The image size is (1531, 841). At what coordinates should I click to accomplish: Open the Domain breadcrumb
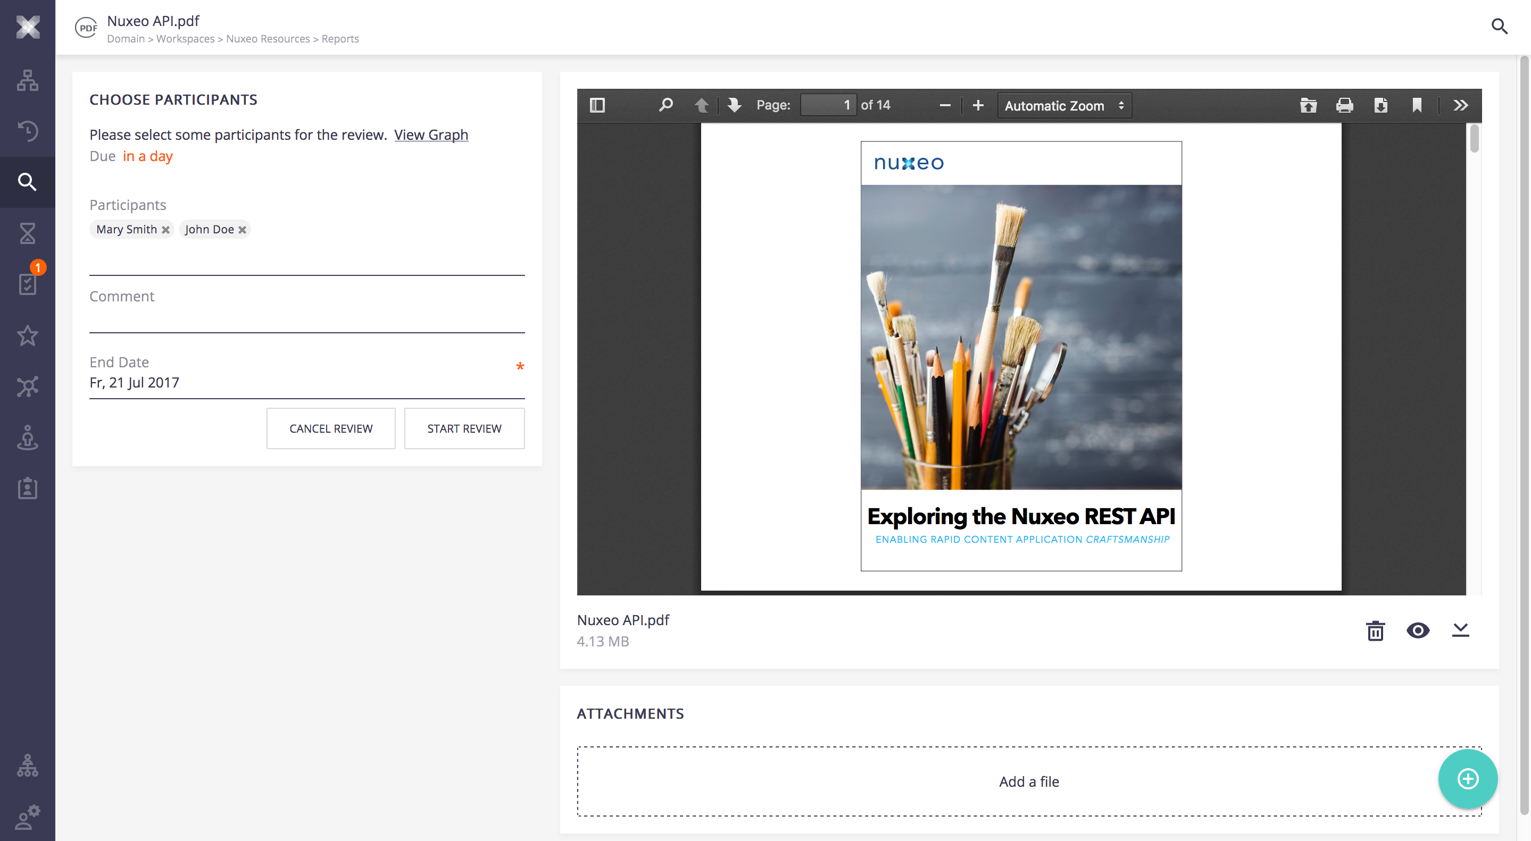126,39
